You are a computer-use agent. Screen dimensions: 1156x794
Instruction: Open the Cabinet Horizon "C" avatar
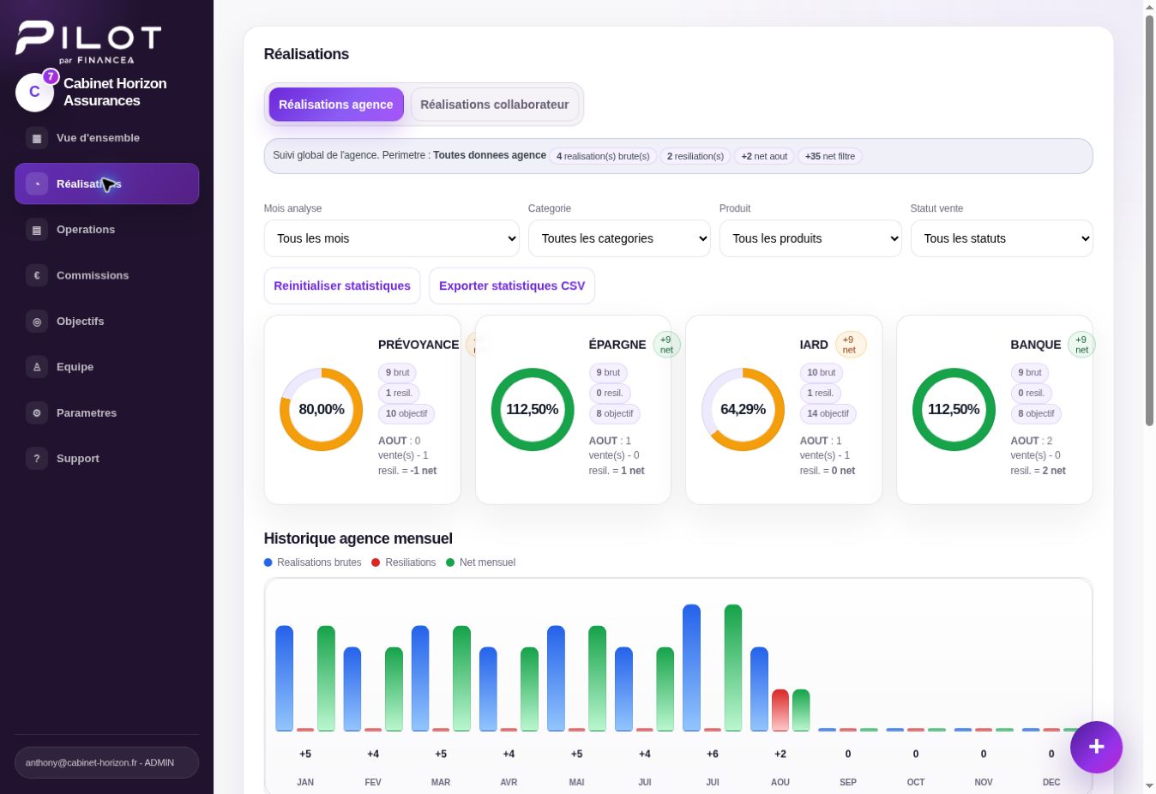coord(34,92)
